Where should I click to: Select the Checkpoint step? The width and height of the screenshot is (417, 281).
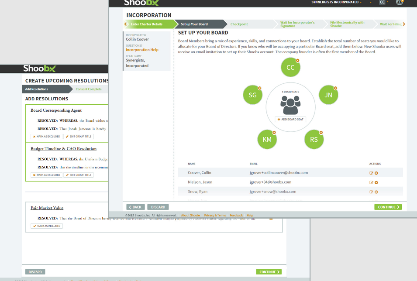[x=239, y=24]
